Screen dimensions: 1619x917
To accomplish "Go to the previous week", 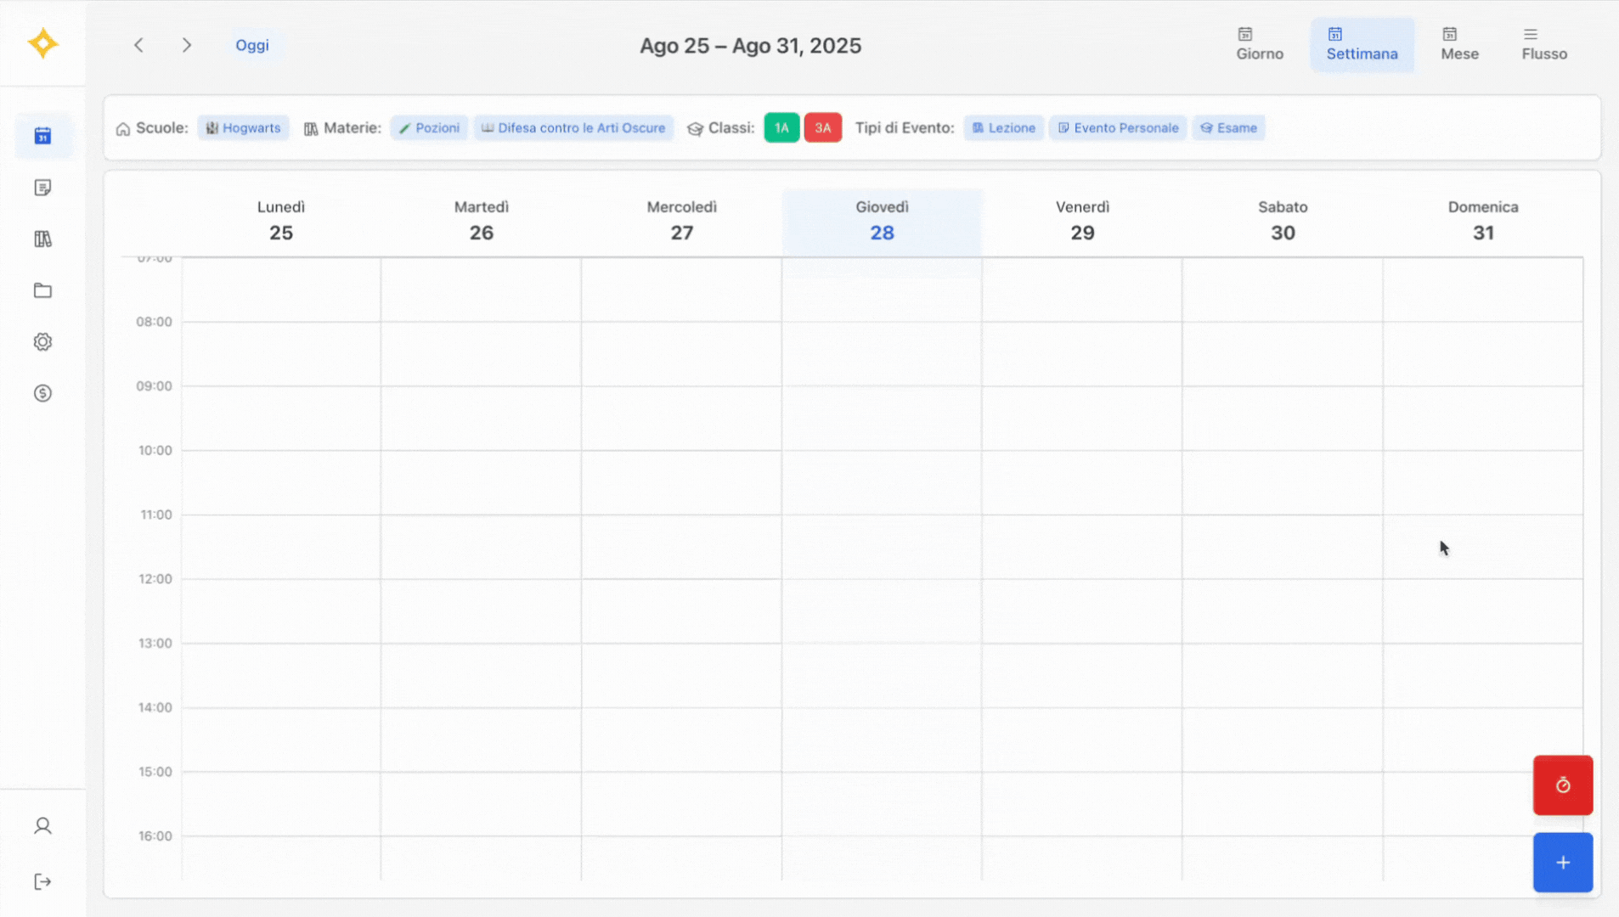I will coord(138,45).
